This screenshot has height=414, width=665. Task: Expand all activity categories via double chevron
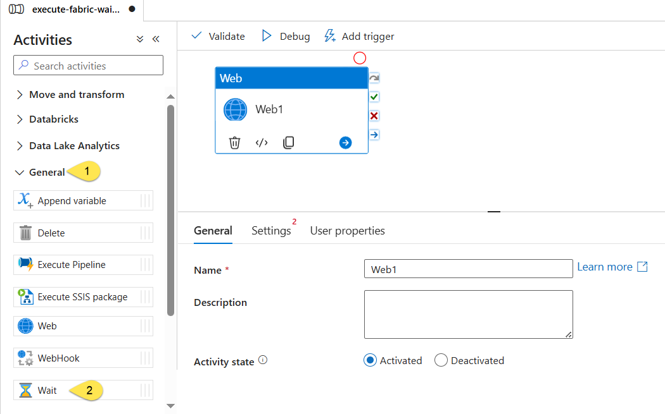pos(140,39)
